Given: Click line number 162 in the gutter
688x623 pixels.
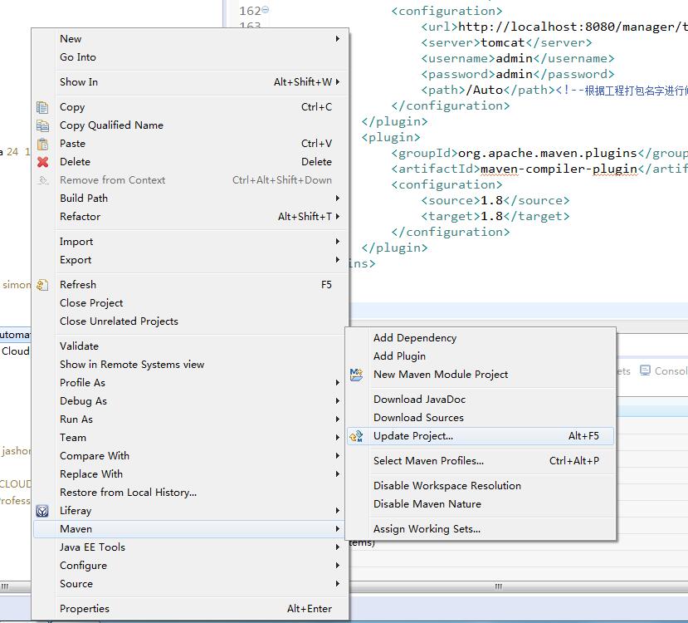Looking at the screenshot, I should pyautogui.click(x=250, y=11).
